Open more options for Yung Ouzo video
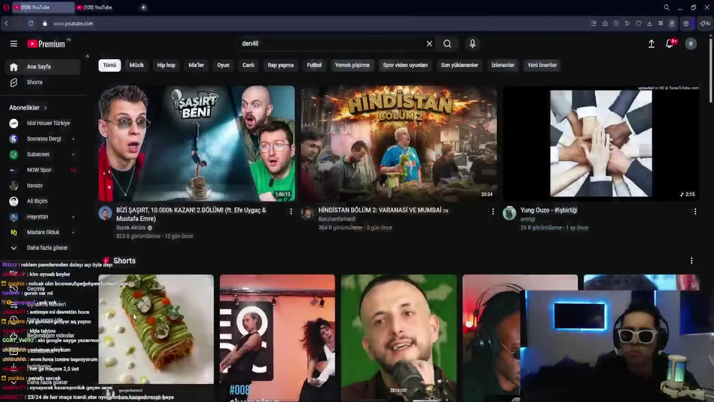The height and width of the screenshot is (402, 714). (695, 212)
